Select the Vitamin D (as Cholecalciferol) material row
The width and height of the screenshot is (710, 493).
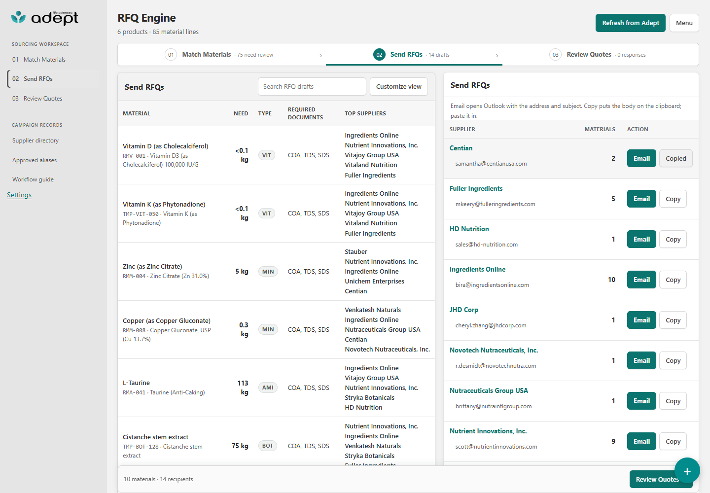pyautogui.click(x=276, y=155)
